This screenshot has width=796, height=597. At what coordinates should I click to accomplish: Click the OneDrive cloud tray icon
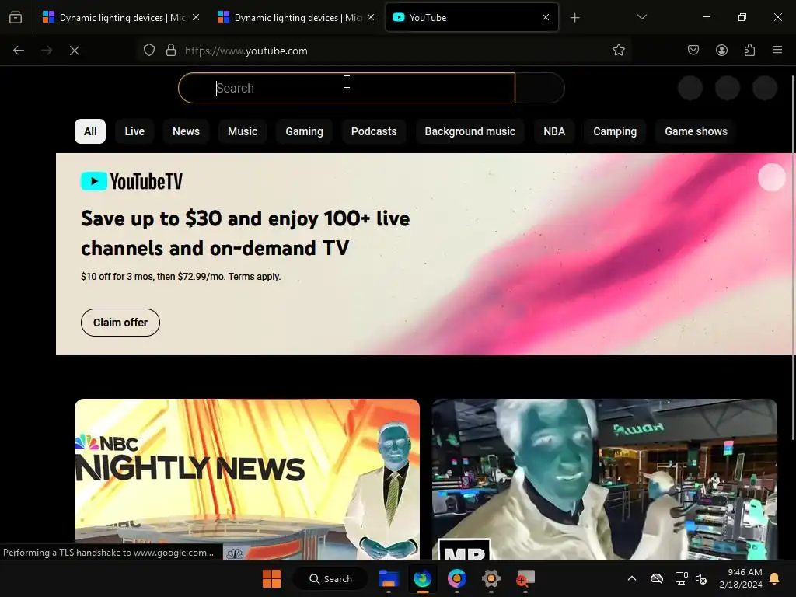point(657,578)
